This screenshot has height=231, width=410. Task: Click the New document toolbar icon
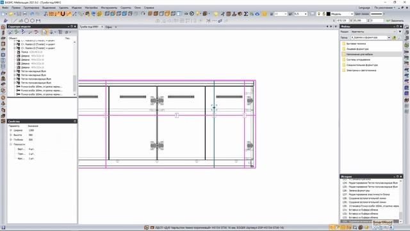click(4, 14)
